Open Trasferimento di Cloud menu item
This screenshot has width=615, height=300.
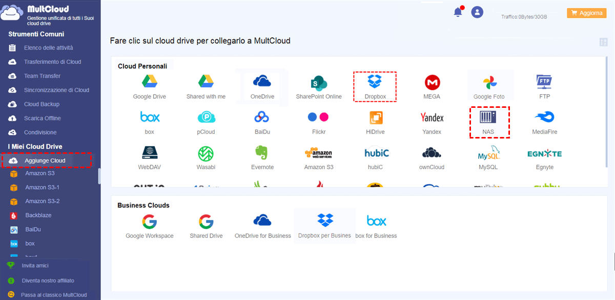pyautogui.click(x=52, y=62)
